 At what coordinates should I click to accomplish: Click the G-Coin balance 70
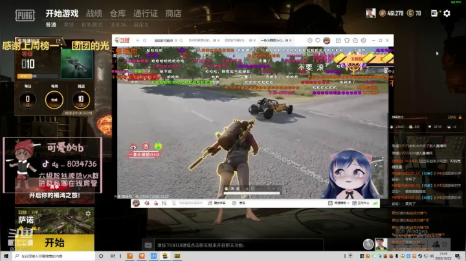[414, 14]
